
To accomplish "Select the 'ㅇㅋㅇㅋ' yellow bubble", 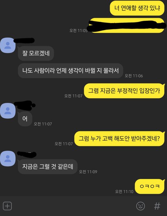I will pos(150,186).
